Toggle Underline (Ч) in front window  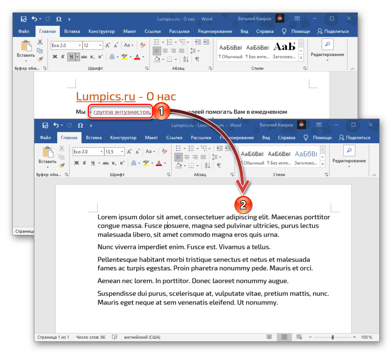tap(93, 163)
